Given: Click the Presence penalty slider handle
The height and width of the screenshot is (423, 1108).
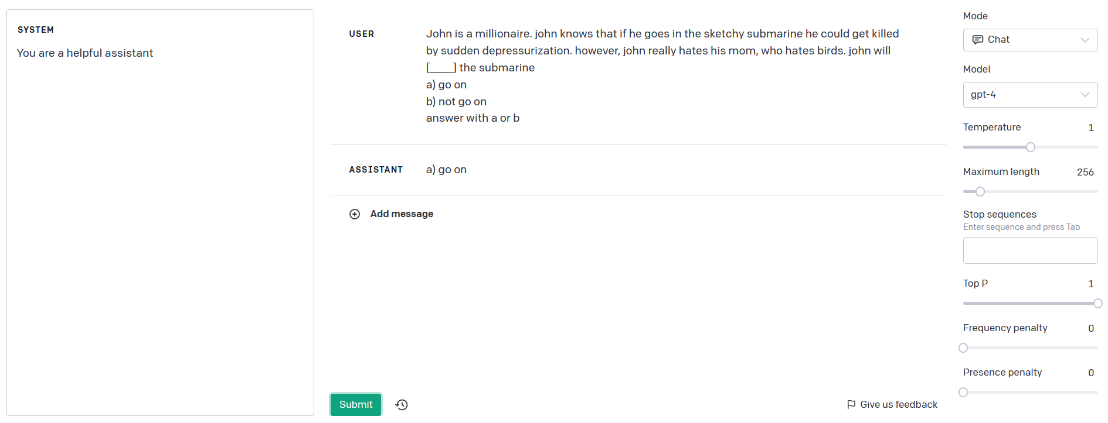Looking at the screenshot, I should 963,393.
